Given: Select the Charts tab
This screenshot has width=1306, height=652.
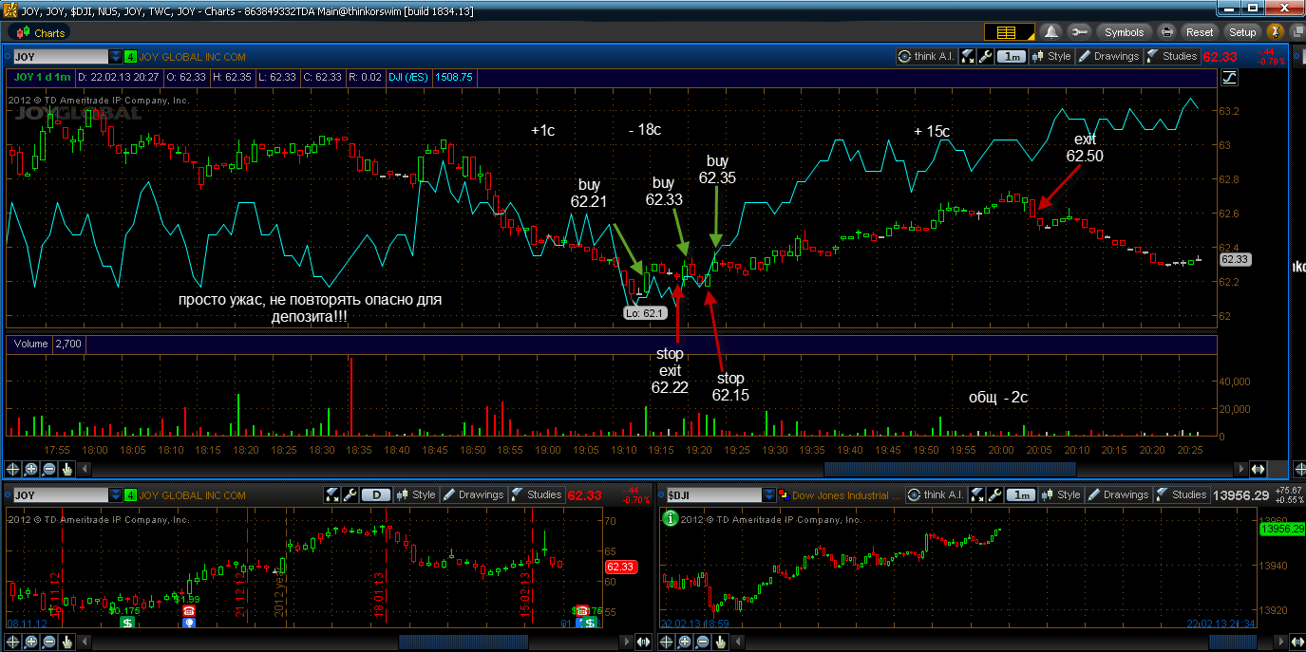Looking at the screenshot, I should point(39,32).
